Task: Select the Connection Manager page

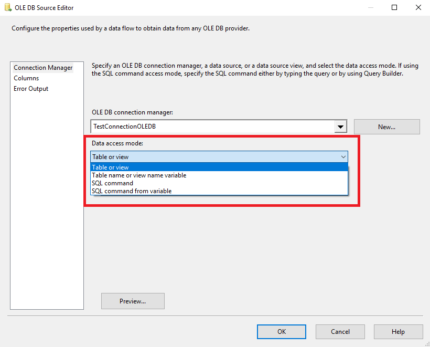Action: (x=42, y=67)
